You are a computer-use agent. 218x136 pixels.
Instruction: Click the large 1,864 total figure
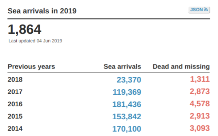[24, 29]
